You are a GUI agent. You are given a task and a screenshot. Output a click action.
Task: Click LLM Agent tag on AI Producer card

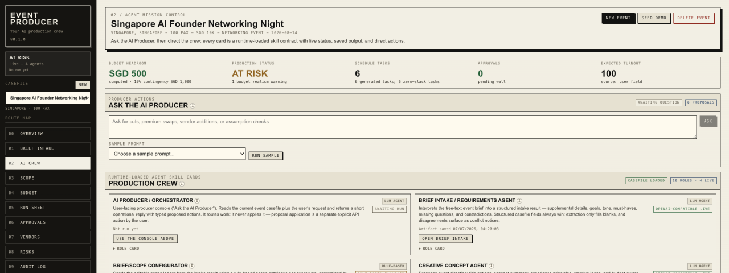click(x=394, y=201)
